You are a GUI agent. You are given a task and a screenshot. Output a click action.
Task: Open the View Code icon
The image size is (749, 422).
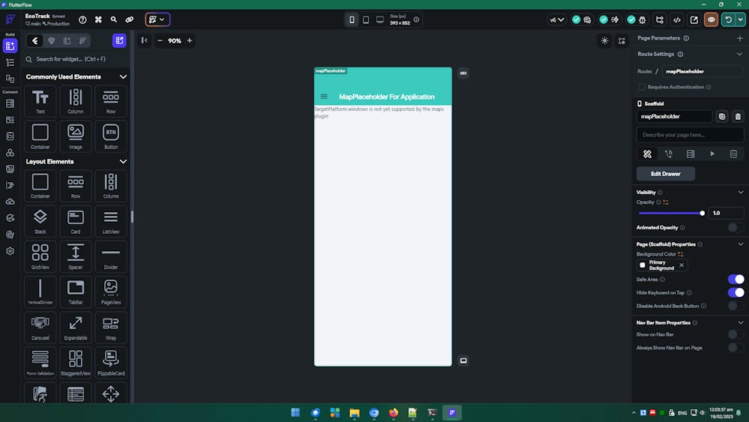(677, 19)
